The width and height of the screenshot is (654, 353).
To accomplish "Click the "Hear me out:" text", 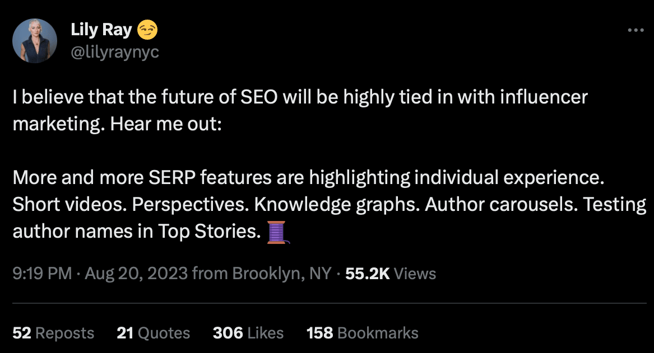I will click(166, 123).
